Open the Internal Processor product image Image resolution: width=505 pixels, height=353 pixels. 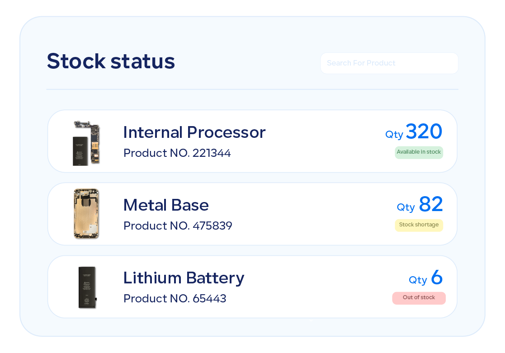click(x=86, y=143)
